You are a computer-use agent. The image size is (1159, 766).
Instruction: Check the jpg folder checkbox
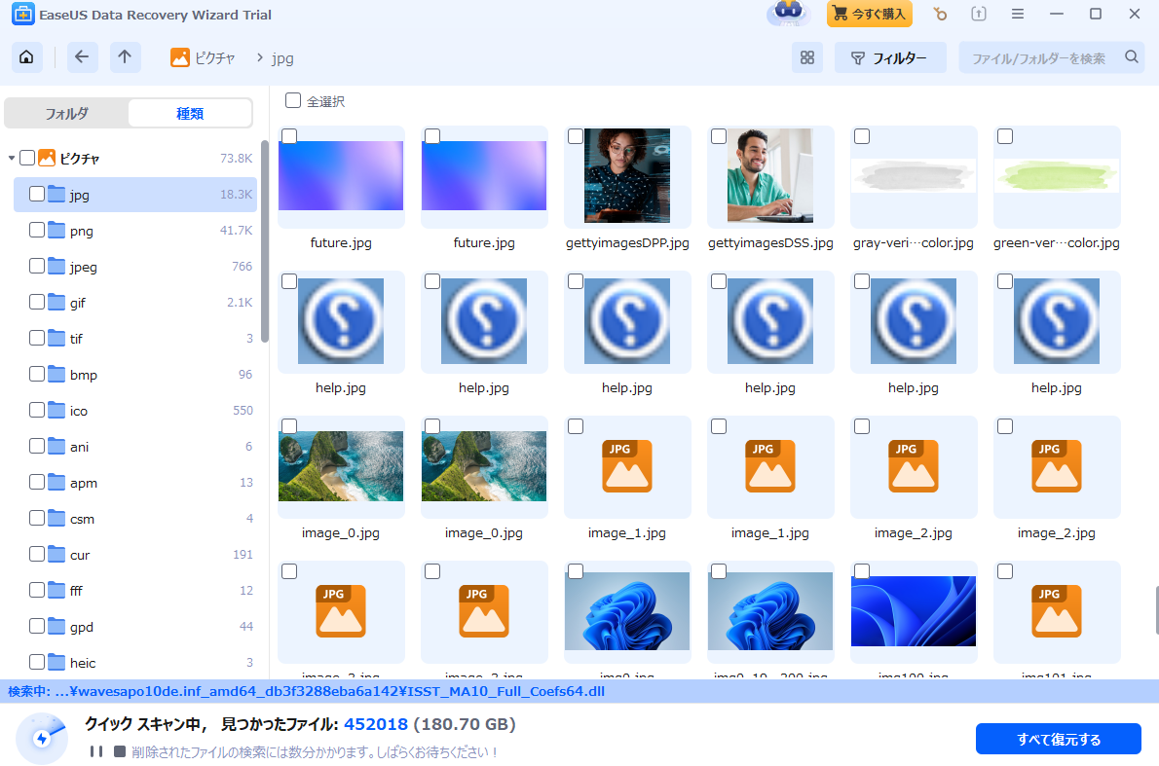[x=37, y=194]
